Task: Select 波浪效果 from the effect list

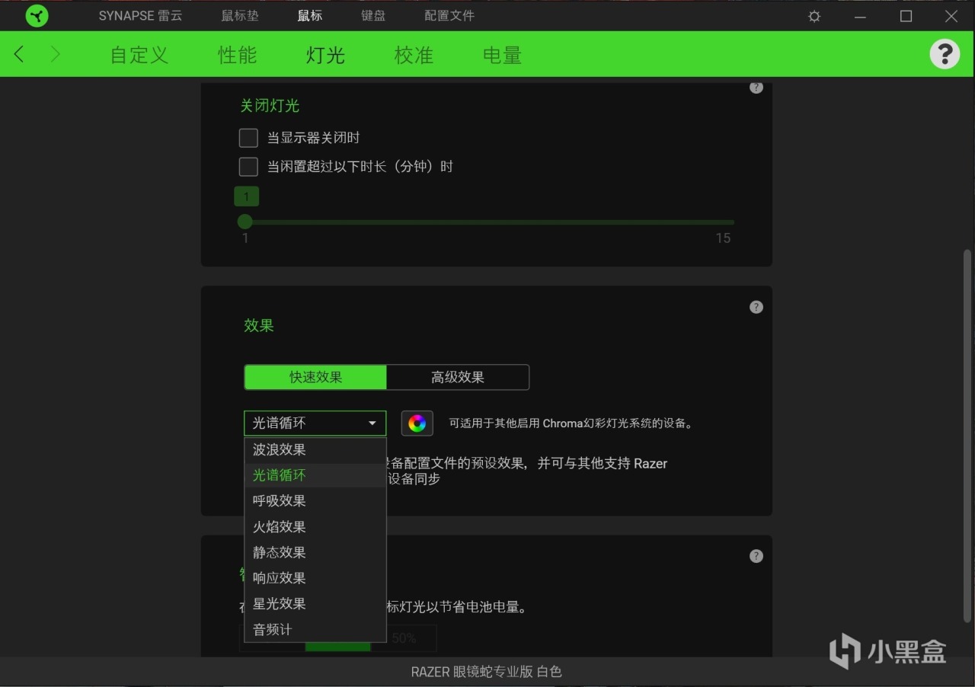Action: 315,449
